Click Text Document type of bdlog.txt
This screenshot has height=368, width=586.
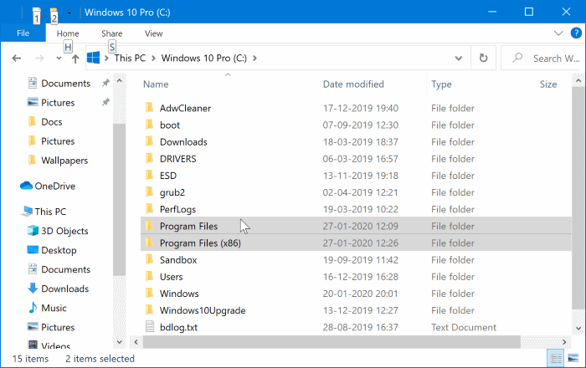tap(464, 327)
